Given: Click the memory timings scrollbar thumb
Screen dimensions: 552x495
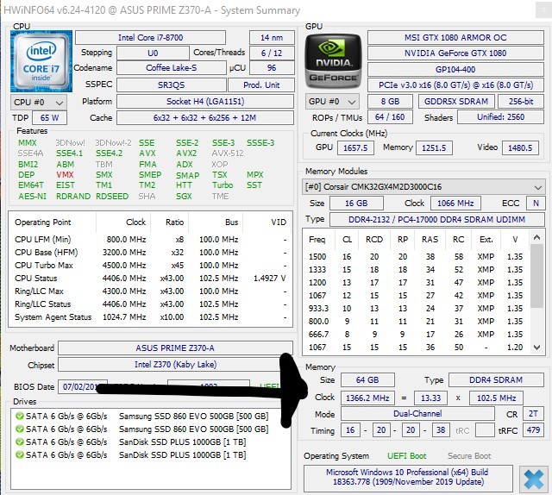Looking at the screenshot, I should pos(536,276).
